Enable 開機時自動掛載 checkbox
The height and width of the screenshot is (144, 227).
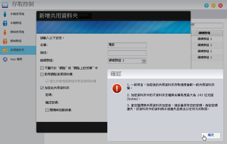click(x=47, y=110)
